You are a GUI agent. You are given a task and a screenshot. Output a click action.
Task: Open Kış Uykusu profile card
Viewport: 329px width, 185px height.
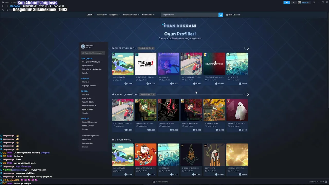(168, 69)
